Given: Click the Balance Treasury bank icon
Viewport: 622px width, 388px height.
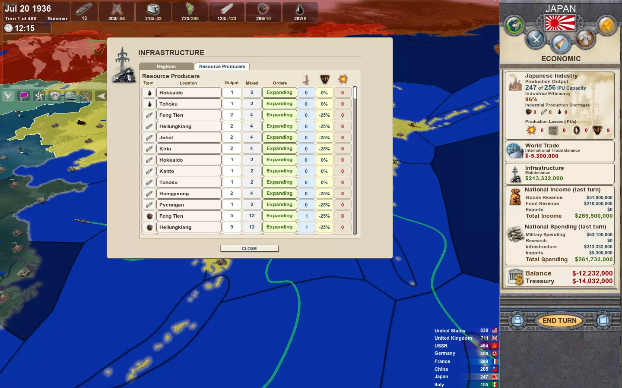Looking at the screenshot, I should [515, 277].
